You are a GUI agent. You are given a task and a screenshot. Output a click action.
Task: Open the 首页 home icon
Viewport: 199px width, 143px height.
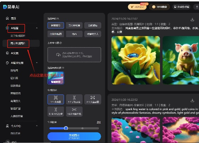[8, 18]
